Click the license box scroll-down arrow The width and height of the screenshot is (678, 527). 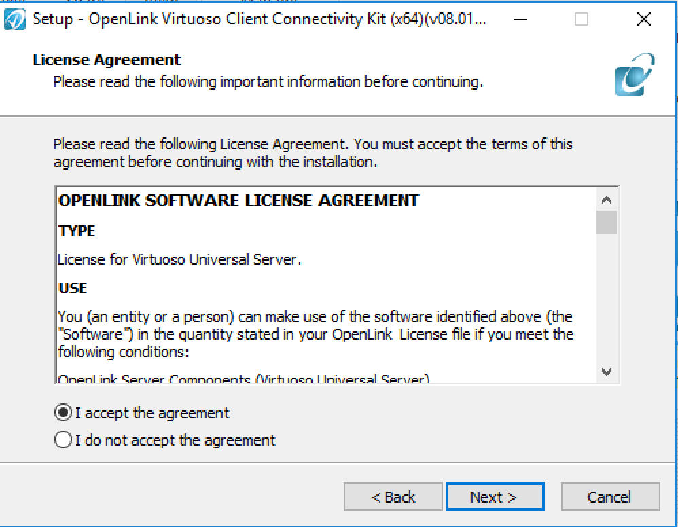607,371
